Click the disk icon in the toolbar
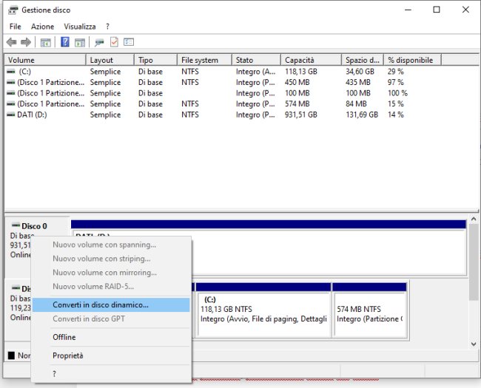This screenshot has height=388, width=481. click(x=100, y=42)
